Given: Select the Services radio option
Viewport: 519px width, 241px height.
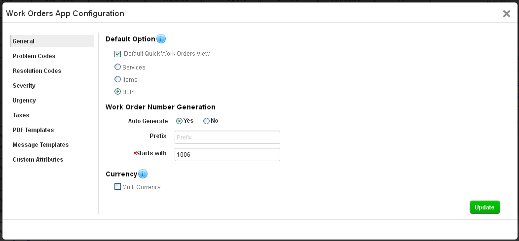Looking at the screenshot, I should 117,67.
